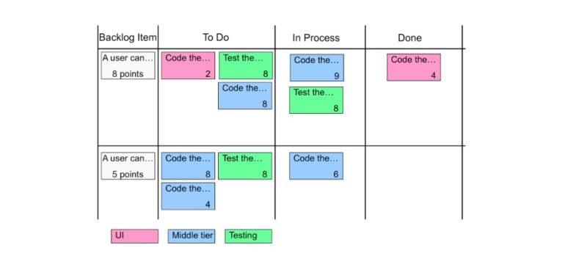Click the Backlog Item column header
Viewport: 587px width, 267px height.
pos(128,38)
